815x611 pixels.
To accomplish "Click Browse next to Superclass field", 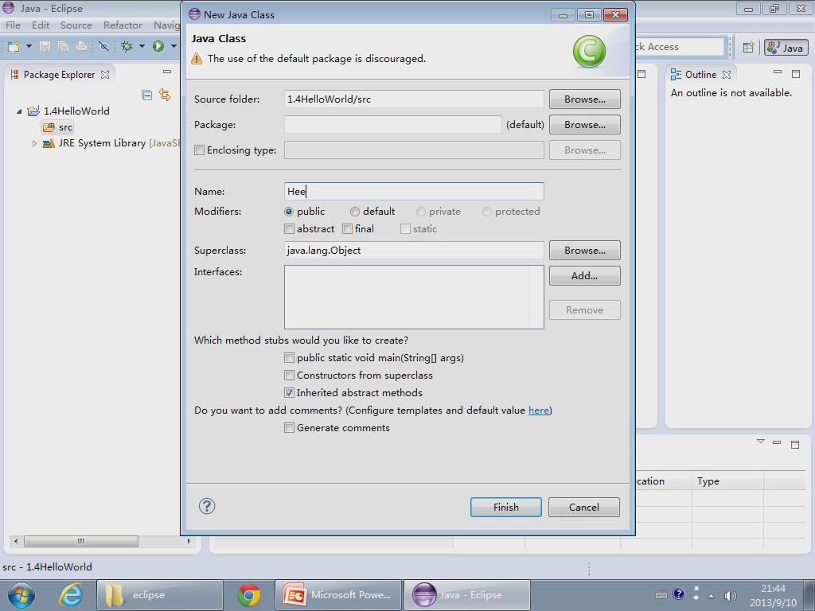I will click(x=585, y=251).
